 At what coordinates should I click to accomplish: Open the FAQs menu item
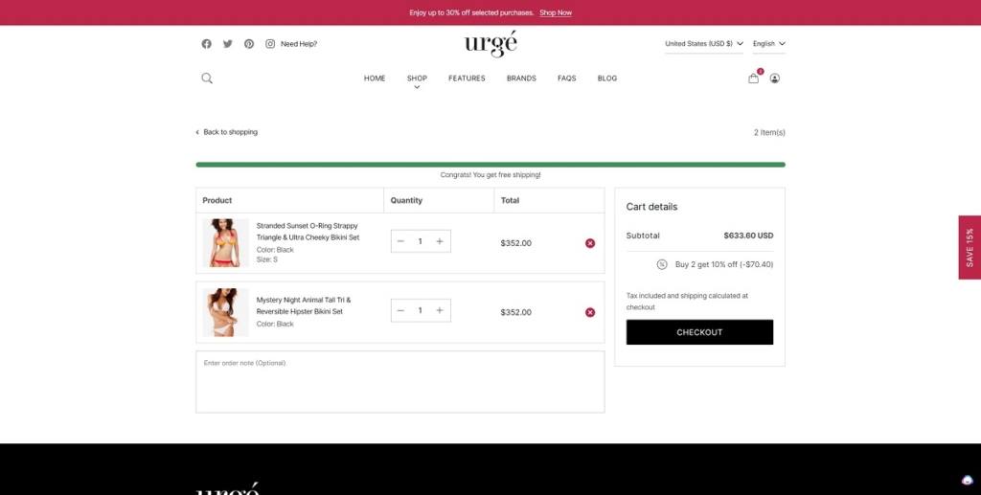tap(567, 79)
